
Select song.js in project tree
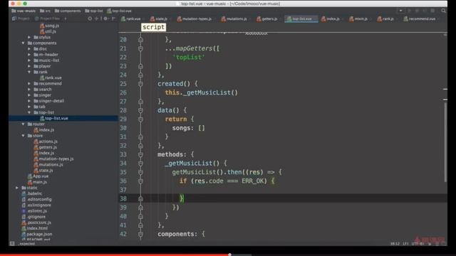pos(49,26)
